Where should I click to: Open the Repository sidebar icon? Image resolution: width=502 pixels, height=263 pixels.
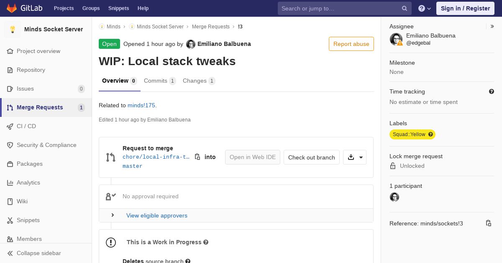coord(10,70)
